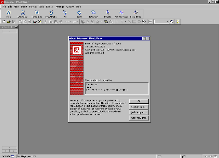Click the Text tool in visual menu
Viewport: 219px width, 158px height.
point(9,14)
